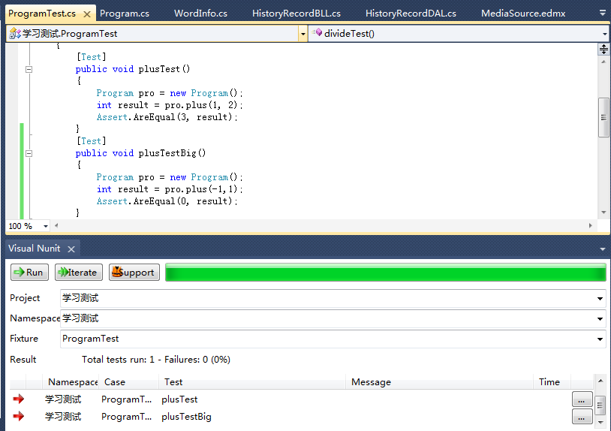Sort by the Message column header
Screen dimensions: 611x431
pyautogui.click(x=440, y=382)
